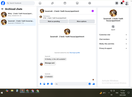The width and height of the screenshot is (132, 97).
Task: Expand Media, files and links
Action: [113, 44]
